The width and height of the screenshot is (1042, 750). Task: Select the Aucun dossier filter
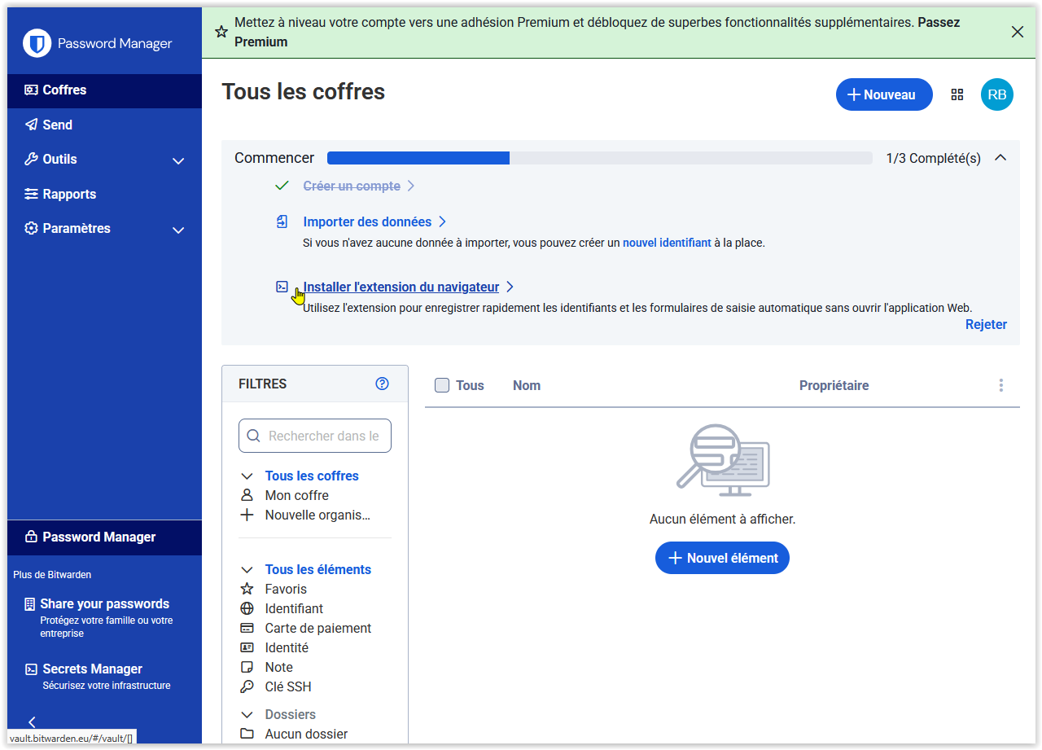pyautogui.click(x=306, y=734)
